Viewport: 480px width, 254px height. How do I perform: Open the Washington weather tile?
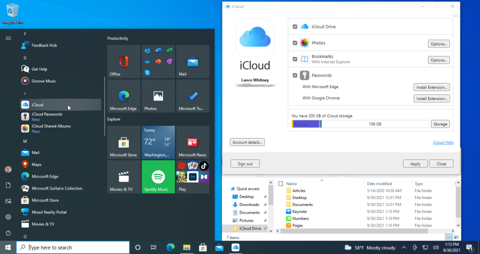tap(158, 142)
